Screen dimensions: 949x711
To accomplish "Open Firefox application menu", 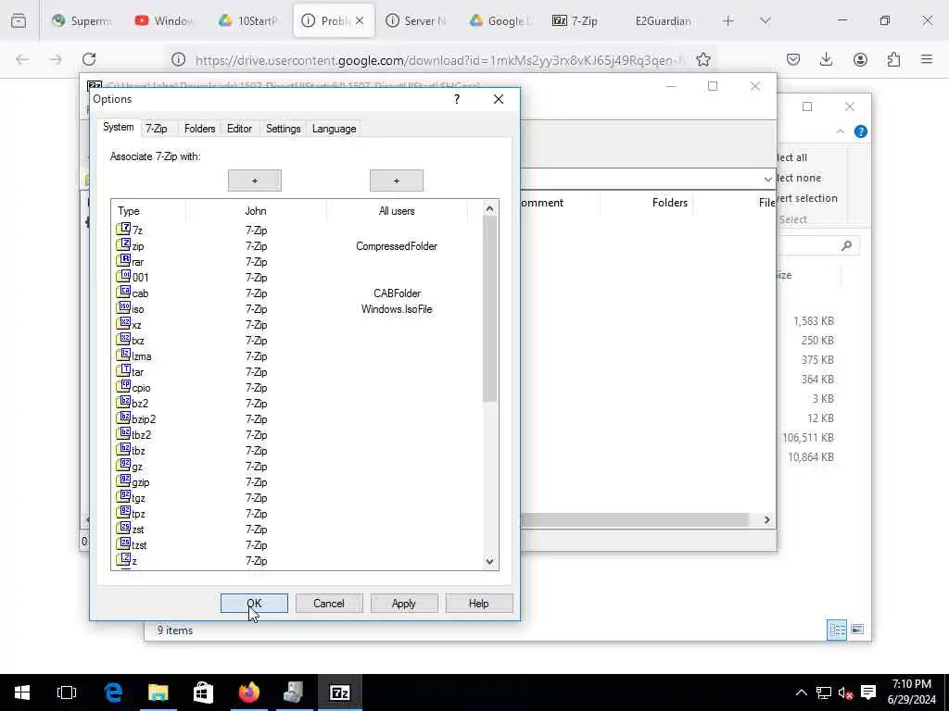I will pos(927,59).
